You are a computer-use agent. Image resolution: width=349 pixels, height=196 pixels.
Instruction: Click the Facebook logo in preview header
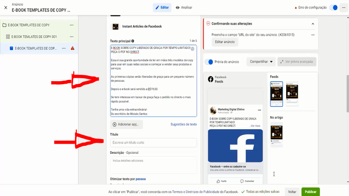pos(210,79)
